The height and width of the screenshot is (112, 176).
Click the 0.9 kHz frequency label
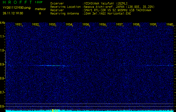pyautogui.click(x=3, y=64)
